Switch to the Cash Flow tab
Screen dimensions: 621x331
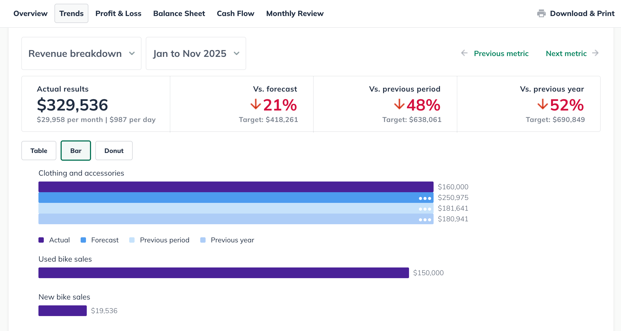[235, 13]
